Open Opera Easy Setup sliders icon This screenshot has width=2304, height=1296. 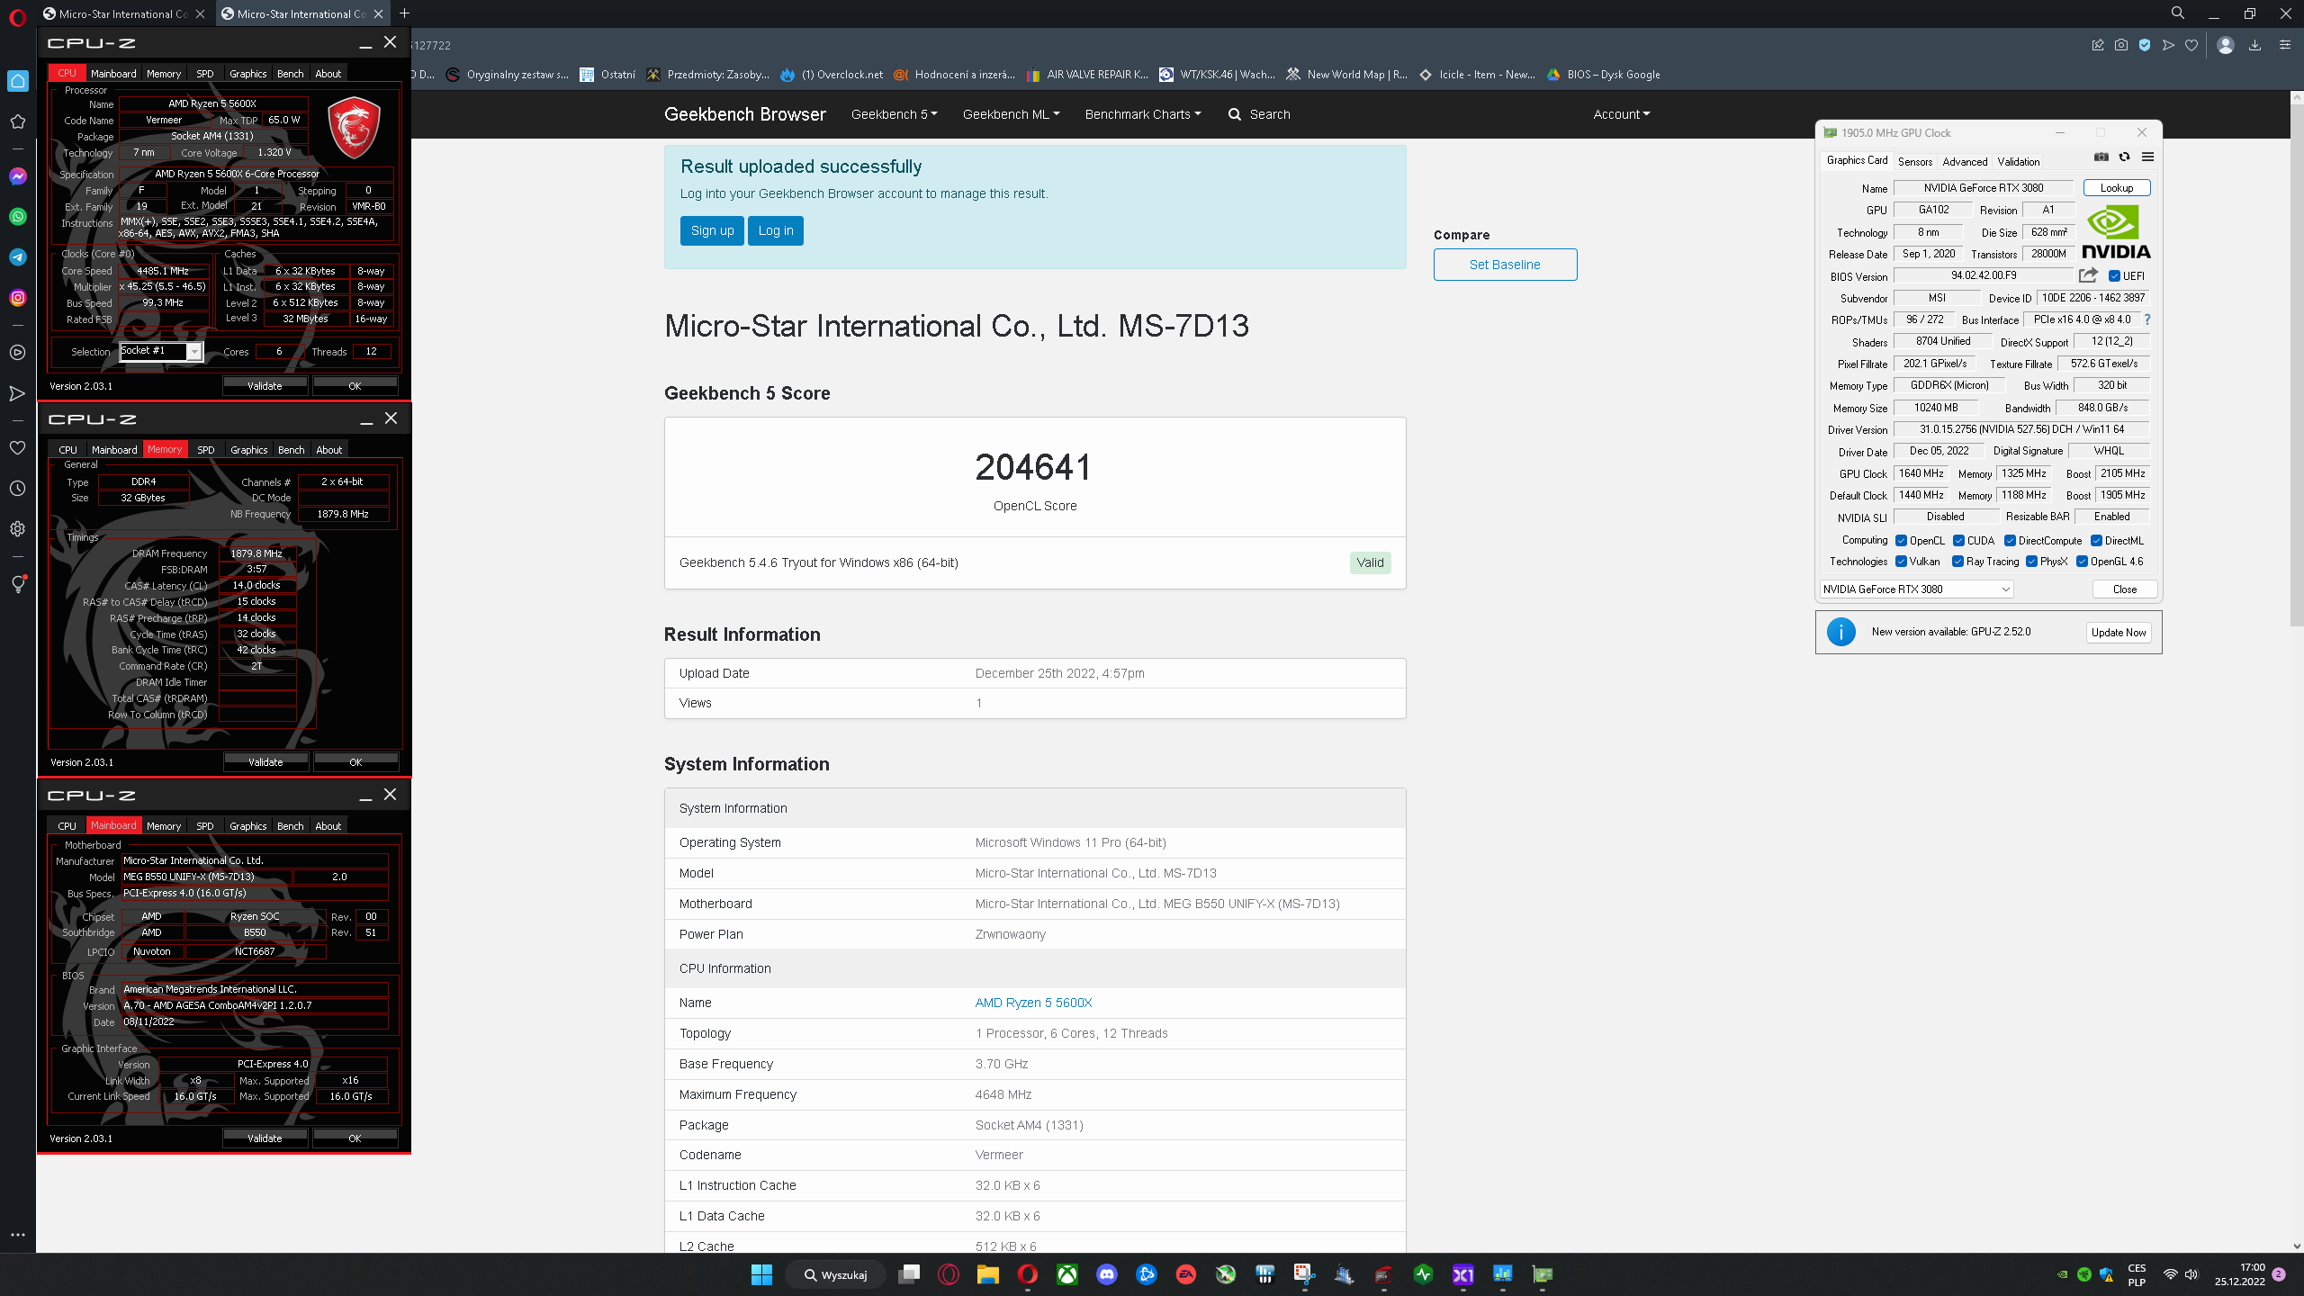[2284, 45]
